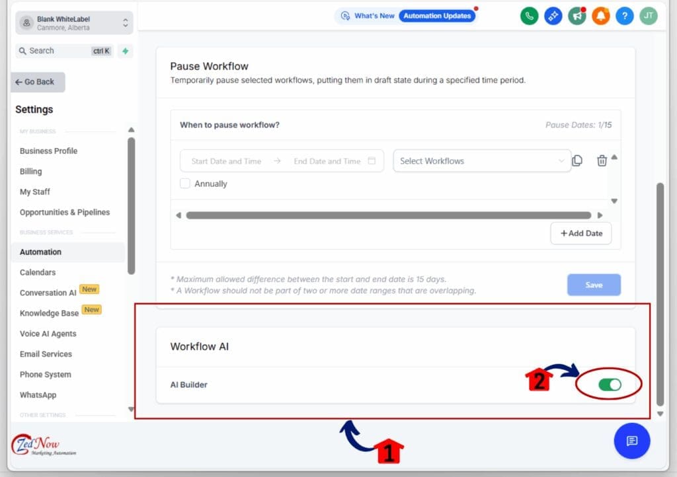Open Knowledge Base settings
This screenshot has width=677, height=477.
[x=49, y=313]
